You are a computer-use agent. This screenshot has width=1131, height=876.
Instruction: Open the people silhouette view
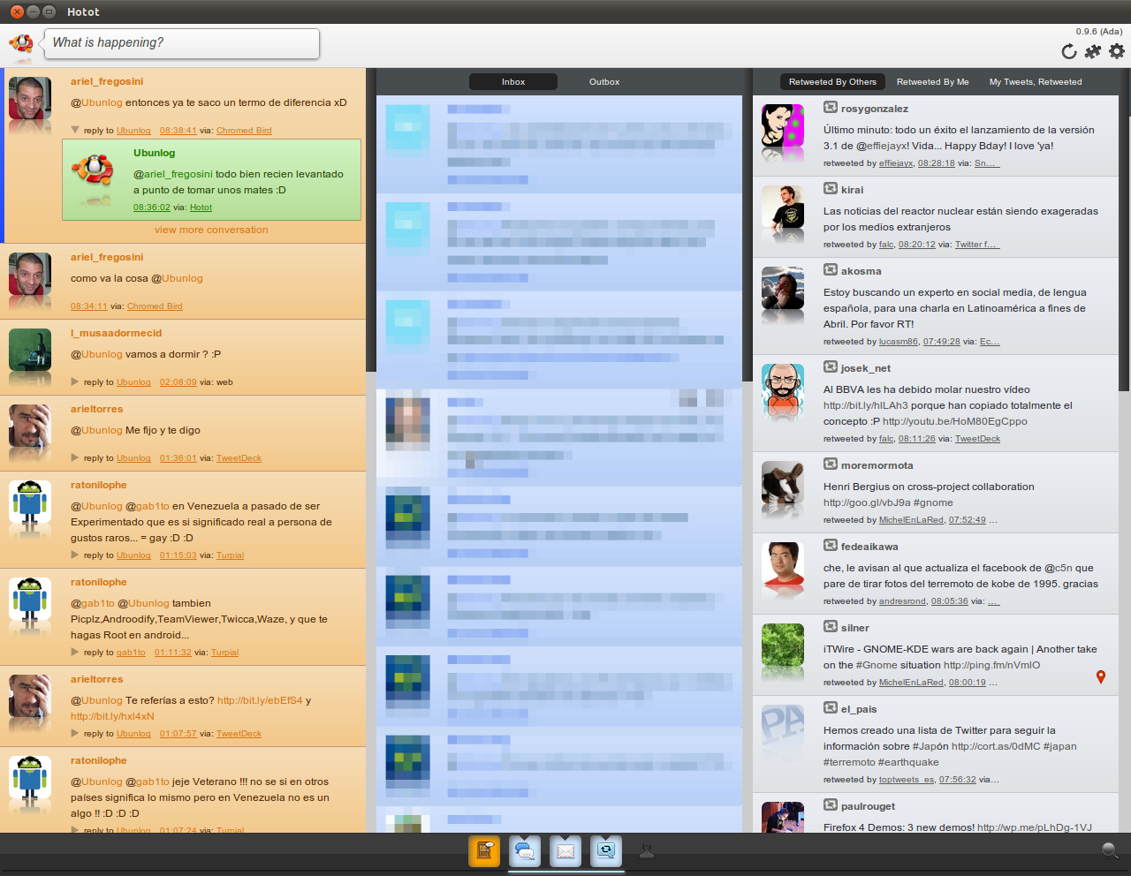coord(647,850)
